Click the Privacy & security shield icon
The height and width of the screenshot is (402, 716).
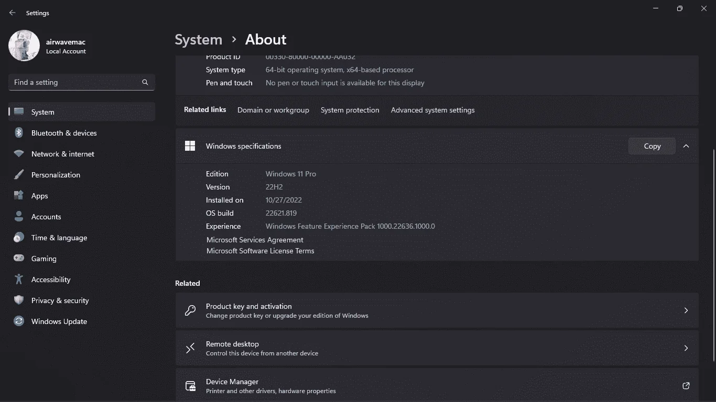pyautogui.click(x=19, y=300)
